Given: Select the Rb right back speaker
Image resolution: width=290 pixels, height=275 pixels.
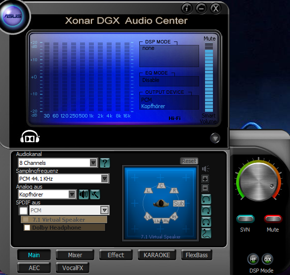Looking at the screenshot, I should [166, 221].
